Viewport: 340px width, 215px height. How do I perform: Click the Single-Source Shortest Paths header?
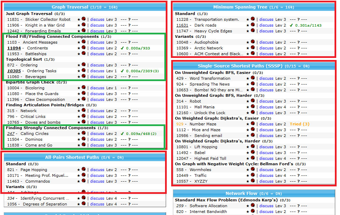pyautogui.click(x=254, y=66)
